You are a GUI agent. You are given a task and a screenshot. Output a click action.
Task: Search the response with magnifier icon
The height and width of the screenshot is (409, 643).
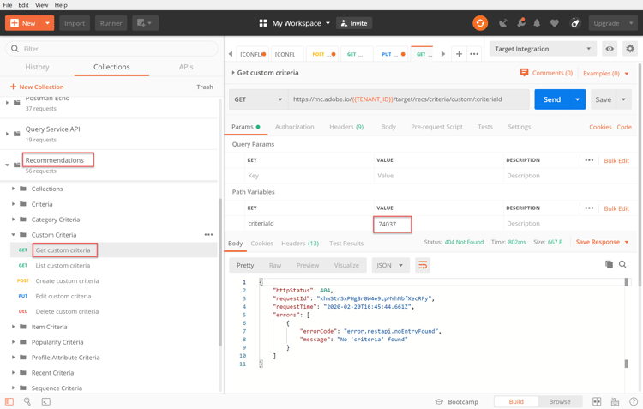(x=622, y=264)
